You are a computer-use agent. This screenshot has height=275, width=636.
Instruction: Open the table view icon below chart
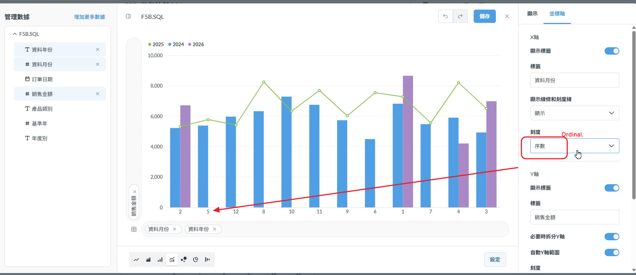[x=134, y=229]
